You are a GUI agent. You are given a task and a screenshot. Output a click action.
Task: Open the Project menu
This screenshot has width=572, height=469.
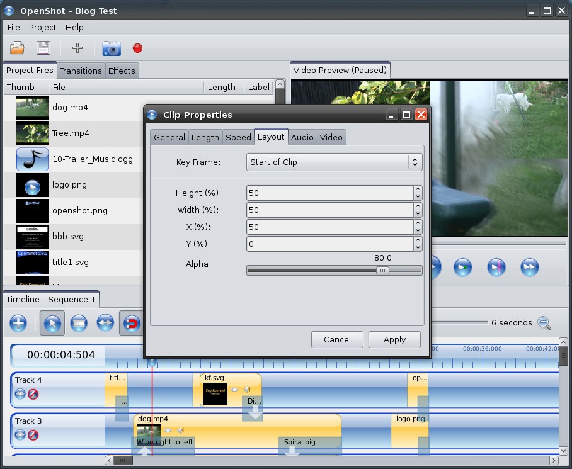(42, 28)
